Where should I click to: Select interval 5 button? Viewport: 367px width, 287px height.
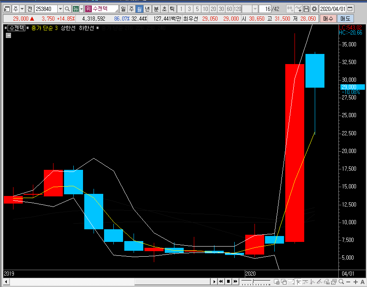(x=197, y=9)
